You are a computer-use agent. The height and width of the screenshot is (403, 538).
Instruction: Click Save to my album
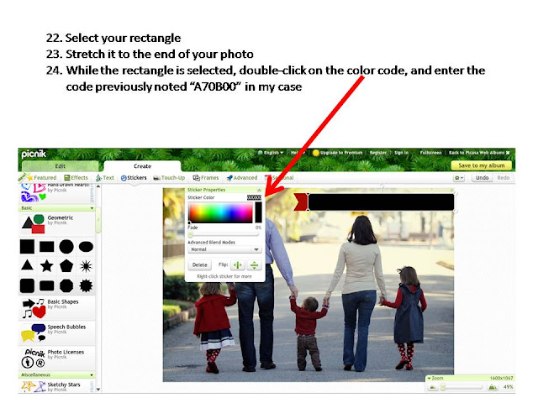482,165
